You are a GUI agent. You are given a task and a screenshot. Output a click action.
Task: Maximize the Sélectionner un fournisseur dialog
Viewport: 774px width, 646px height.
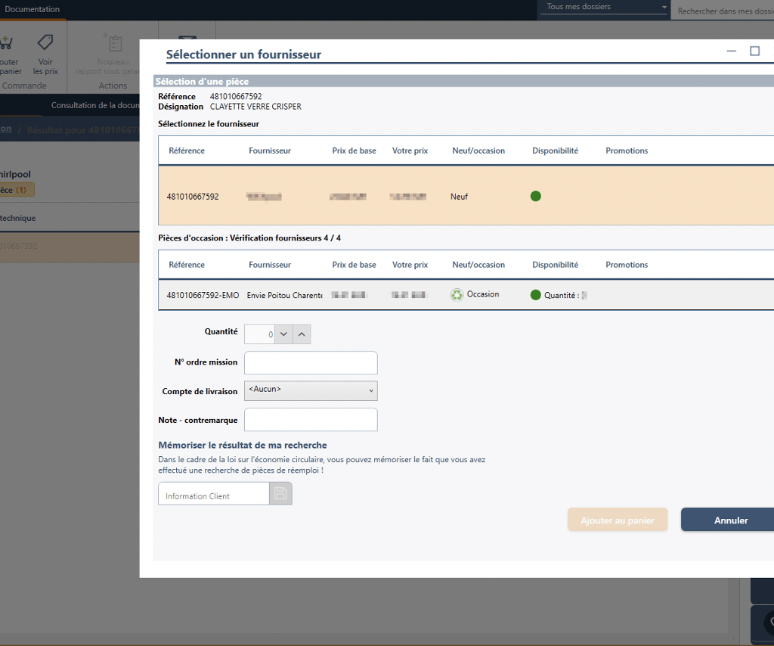coord(754,51)
